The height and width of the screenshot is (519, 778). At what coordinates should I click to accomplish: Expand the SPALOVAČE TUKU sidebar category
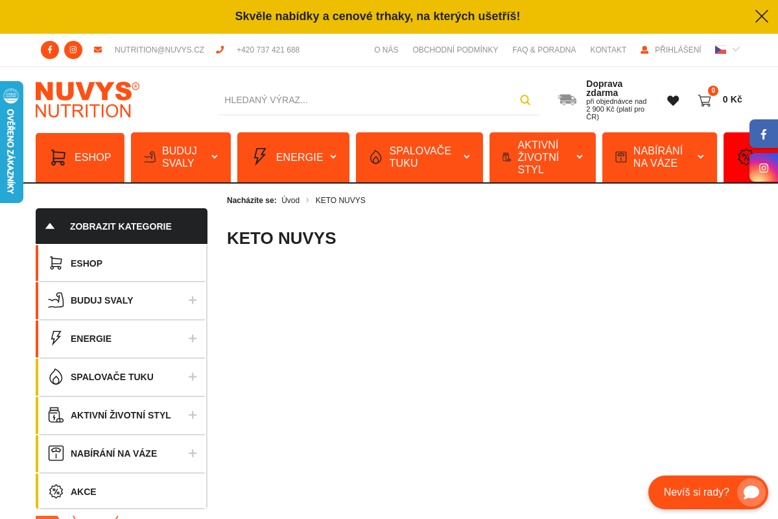click(193, 377)
